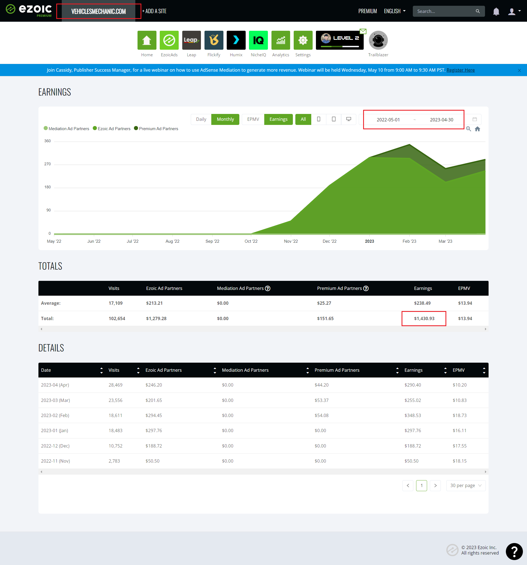
Task: Switch chart to Daily view
Action: point(201,119)
